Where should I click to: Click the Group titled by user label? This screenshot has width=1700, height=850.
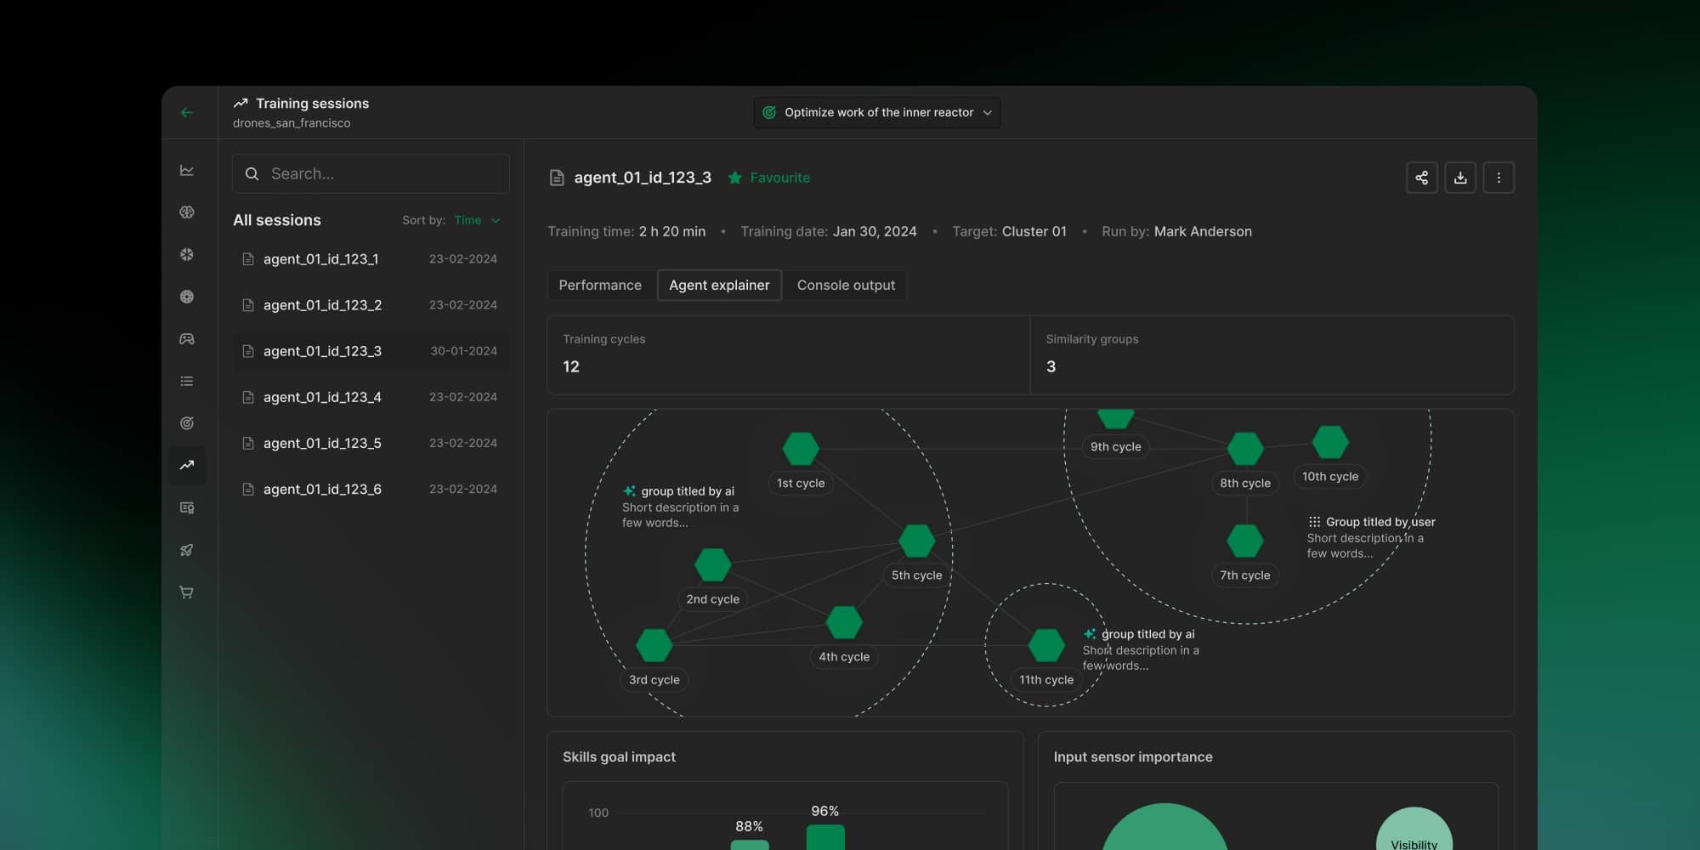[x=1380, y=522]
